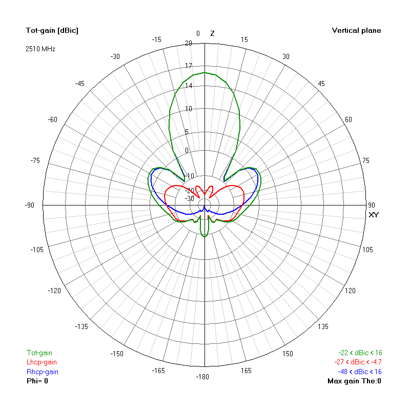This screenshot has width=410, height=410.
Task: Click the "-45" angle label
Action: (80, 84)
